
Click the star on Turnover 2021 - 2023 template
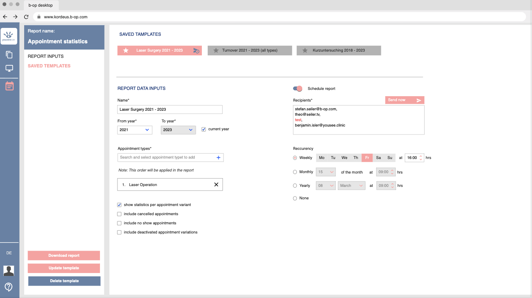(216, 50)
